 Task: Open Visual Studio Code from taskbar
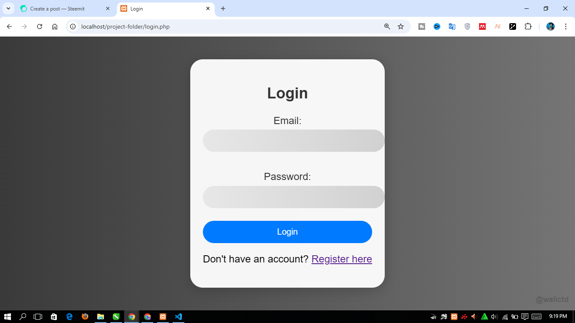pos(178,317)
